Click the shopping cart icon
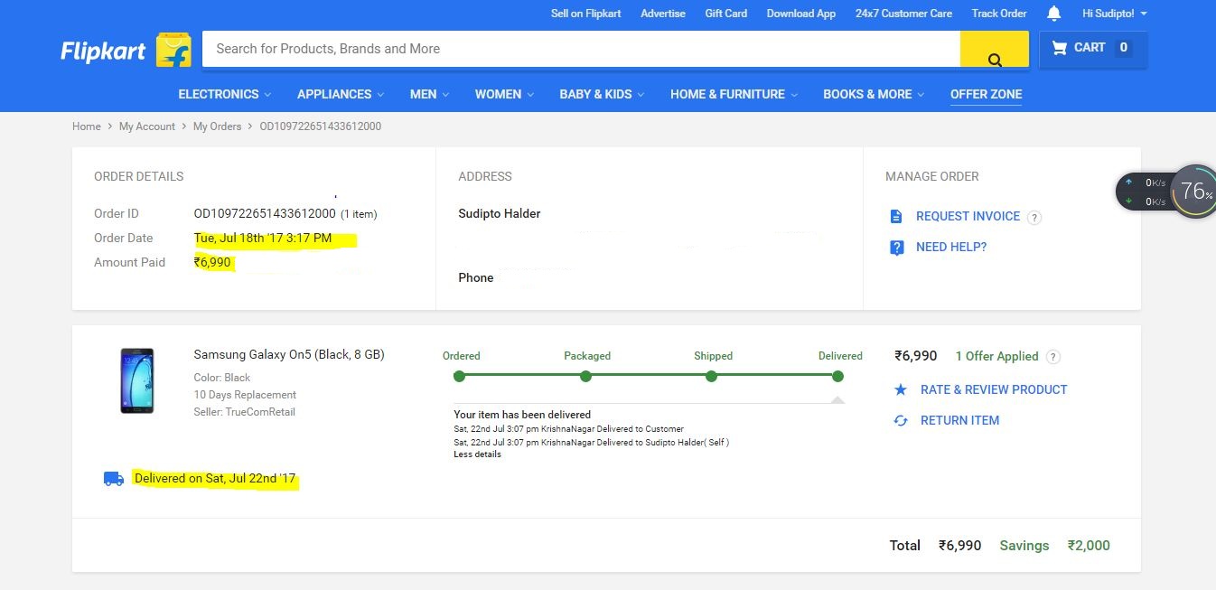This screenshot has height=590, width=1216. [x=1060, y=48]
